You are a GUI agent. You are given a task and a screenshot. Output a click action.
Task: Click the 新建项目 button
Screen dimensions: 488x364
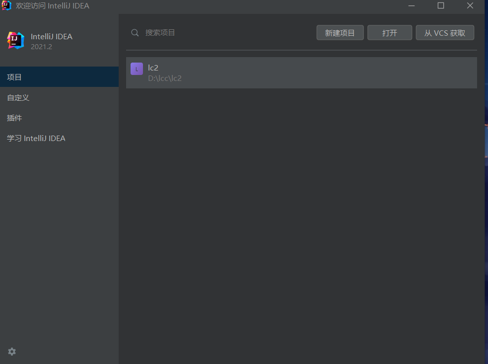340,33
